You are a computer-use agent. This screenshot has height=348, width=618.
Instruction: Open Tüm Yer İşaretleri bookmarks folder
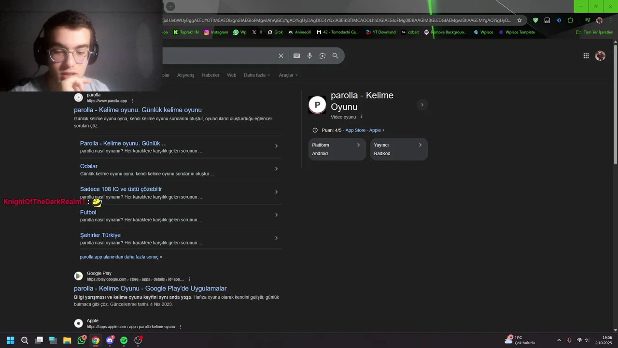pyautogui.click(x=594, y=32)
